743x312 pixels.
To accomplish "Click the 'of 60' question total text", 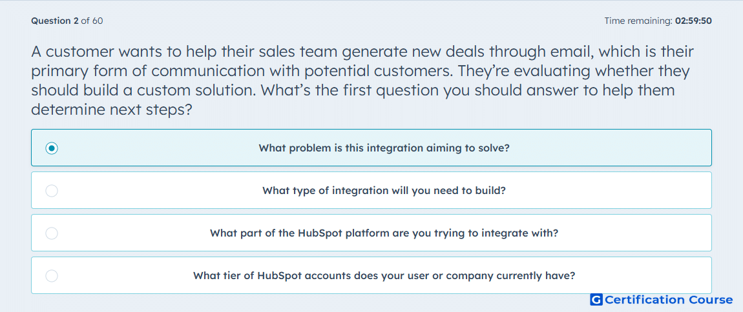I will [x=92, y=21].
